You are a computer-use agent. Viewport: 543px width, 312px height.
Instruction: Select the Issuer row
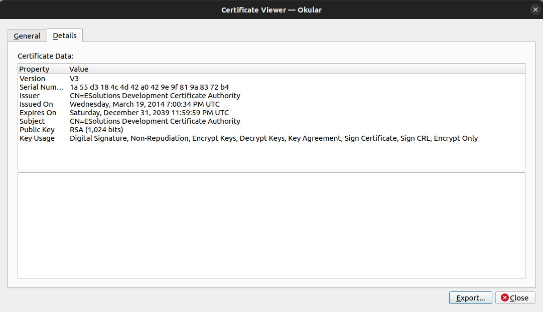[271, 96]
